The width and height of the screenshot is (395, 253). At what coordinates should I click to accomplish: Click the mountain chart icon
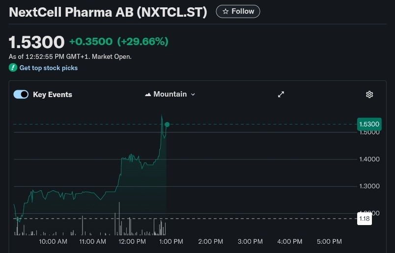pyautogui.click(x=148, y=94)
